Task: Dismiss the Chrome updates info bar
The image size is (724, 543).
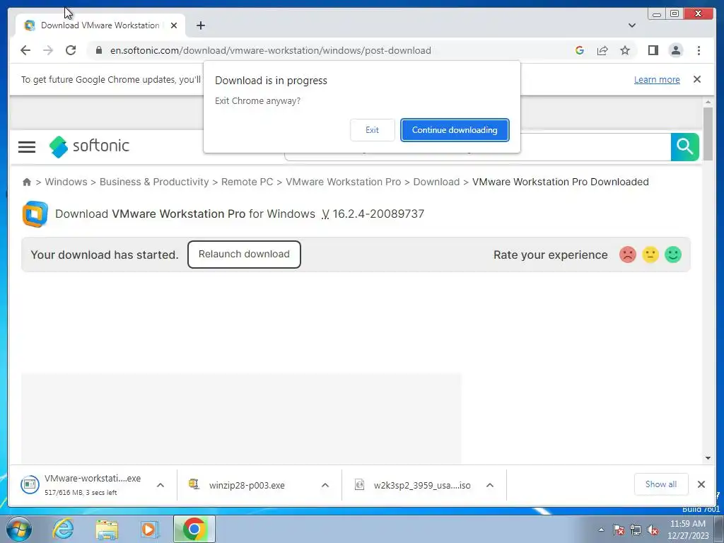Action: click(x=696, y=79)
